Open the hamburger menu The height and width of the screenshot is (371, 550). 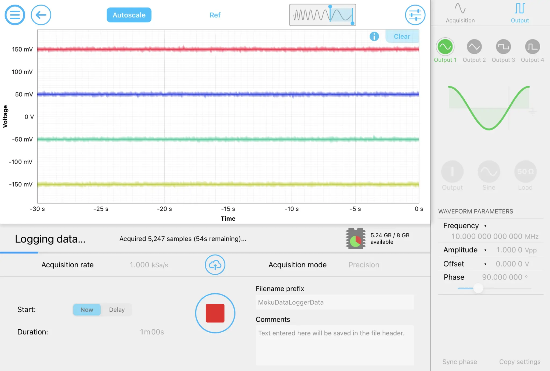coord(15,15)
